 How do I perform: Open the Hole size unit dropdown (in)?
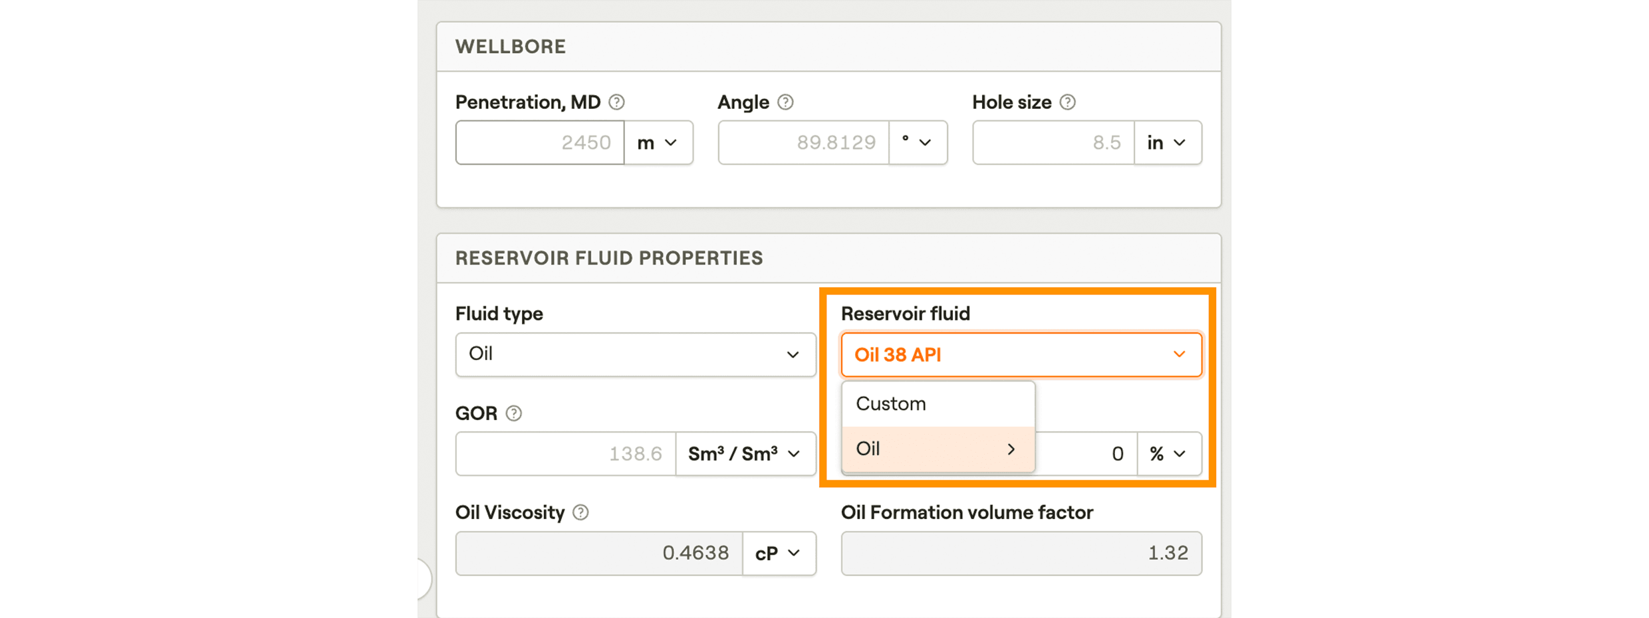pos(1167,143)
